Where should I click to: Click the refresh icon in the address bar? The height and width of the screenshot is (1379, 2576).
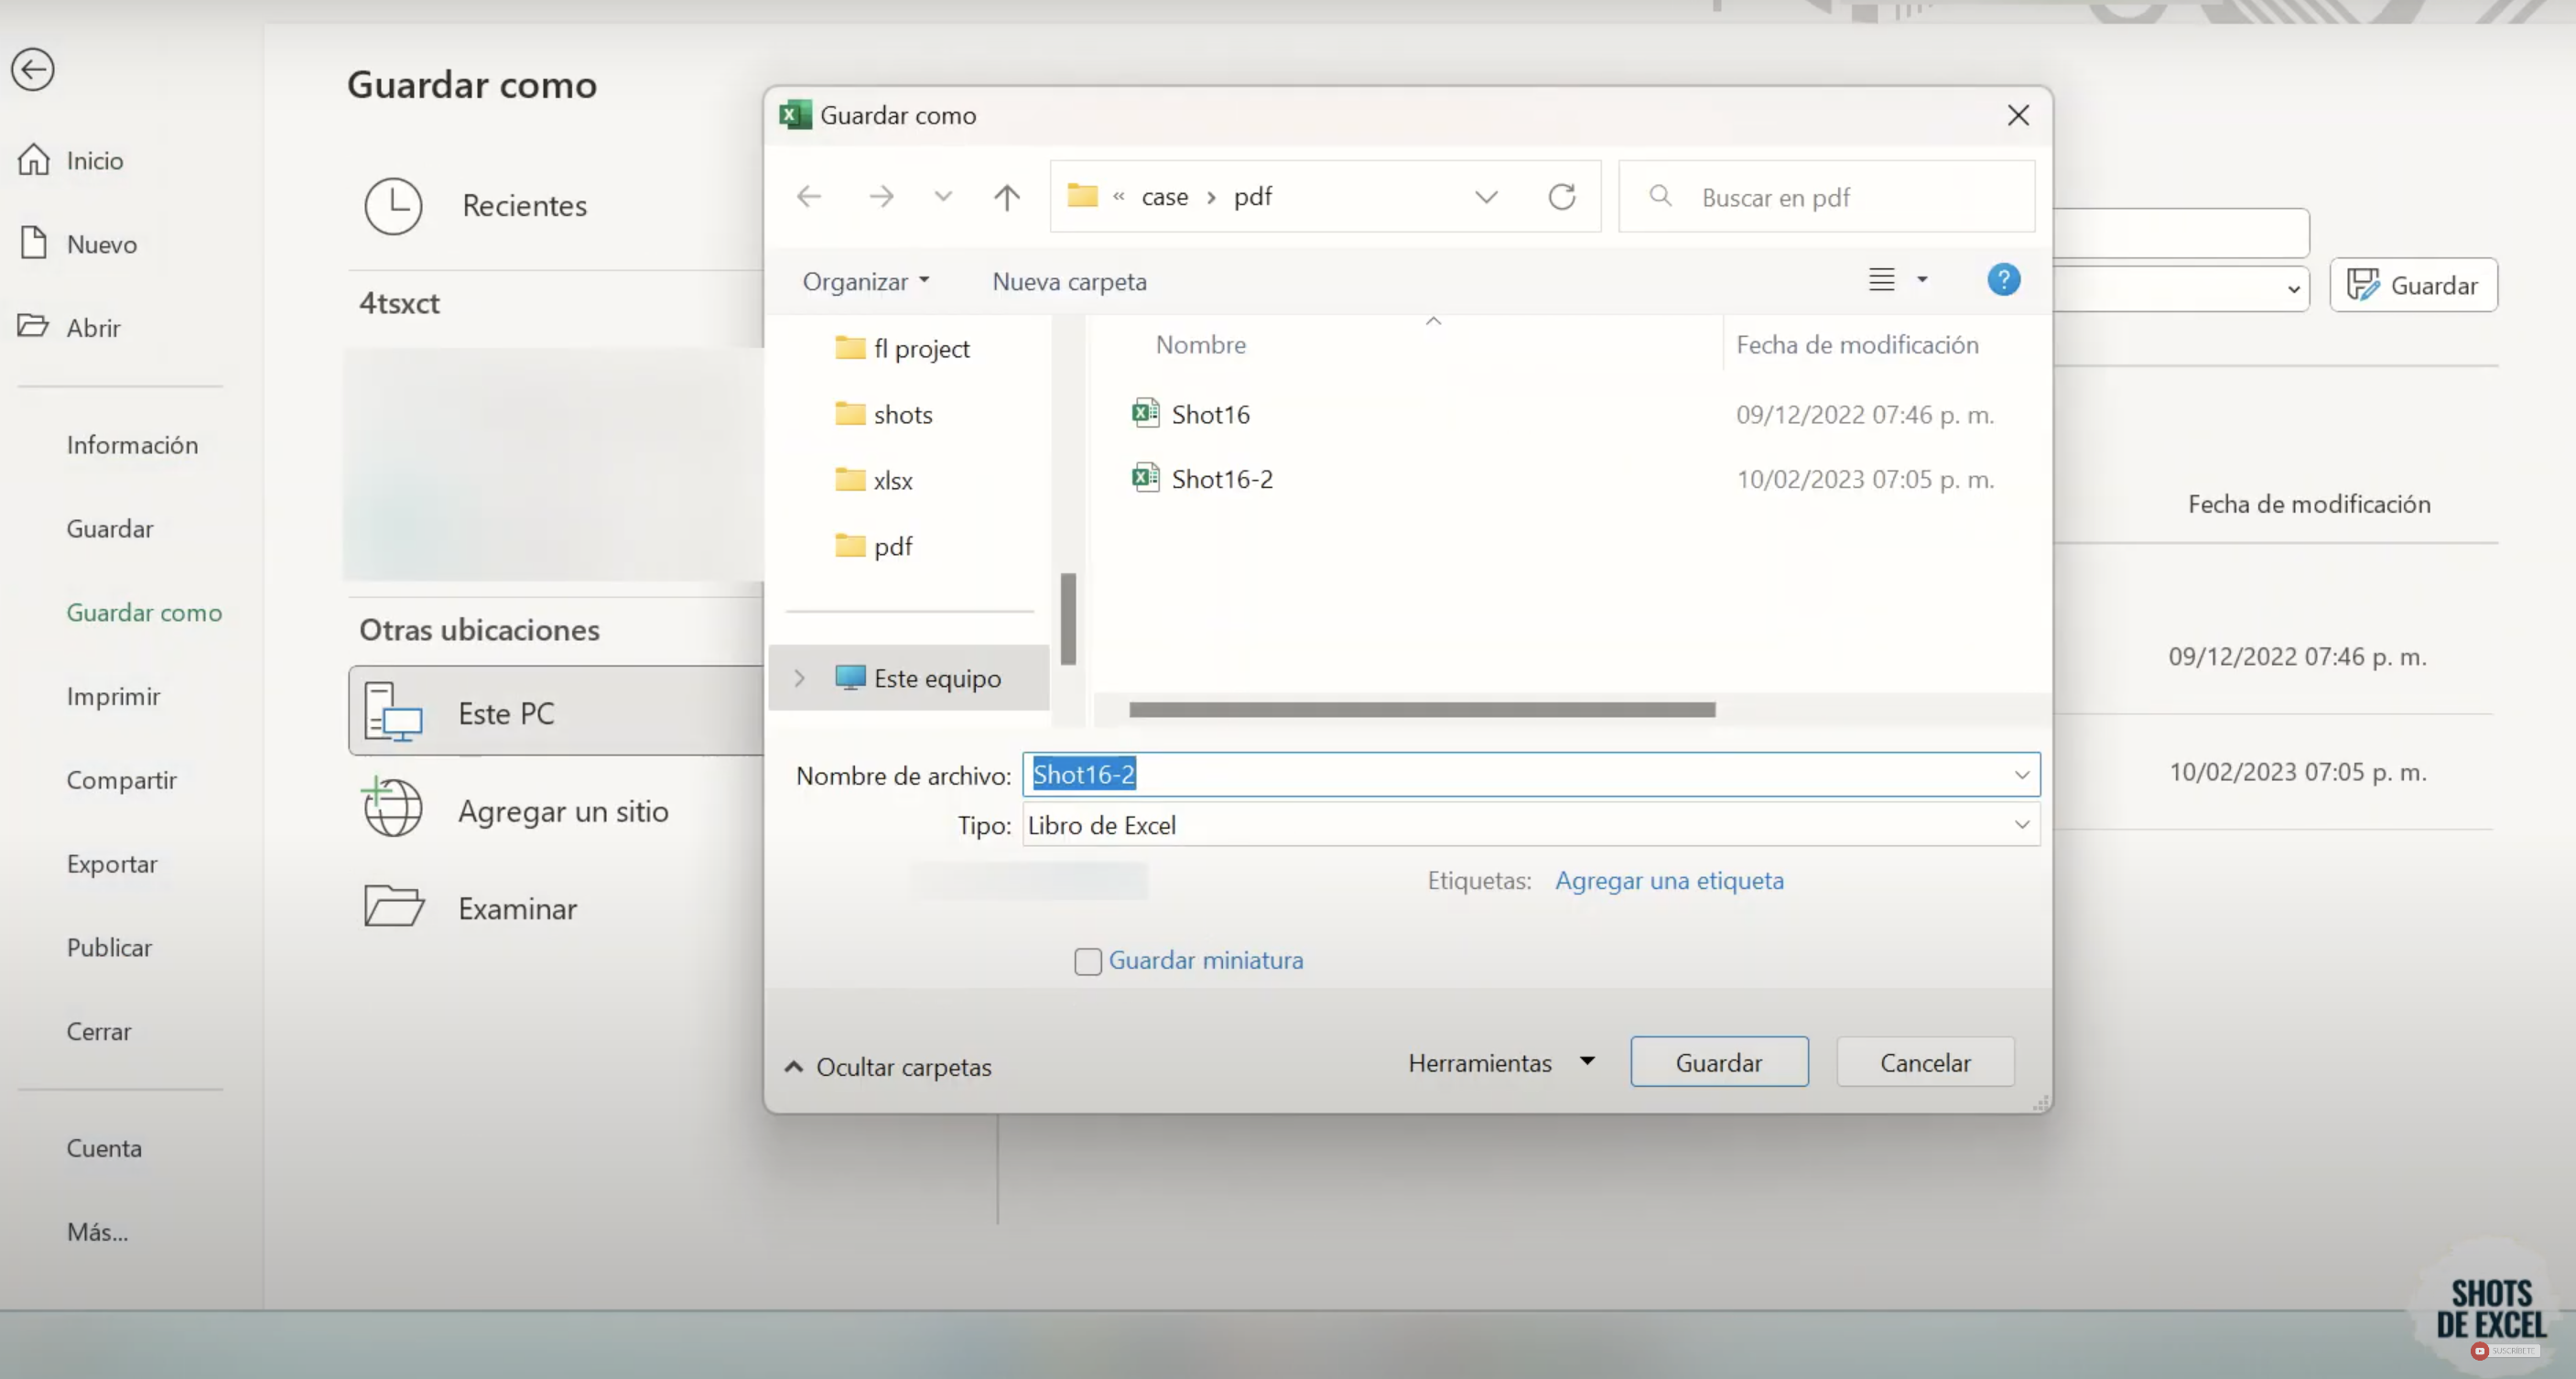1562,197
